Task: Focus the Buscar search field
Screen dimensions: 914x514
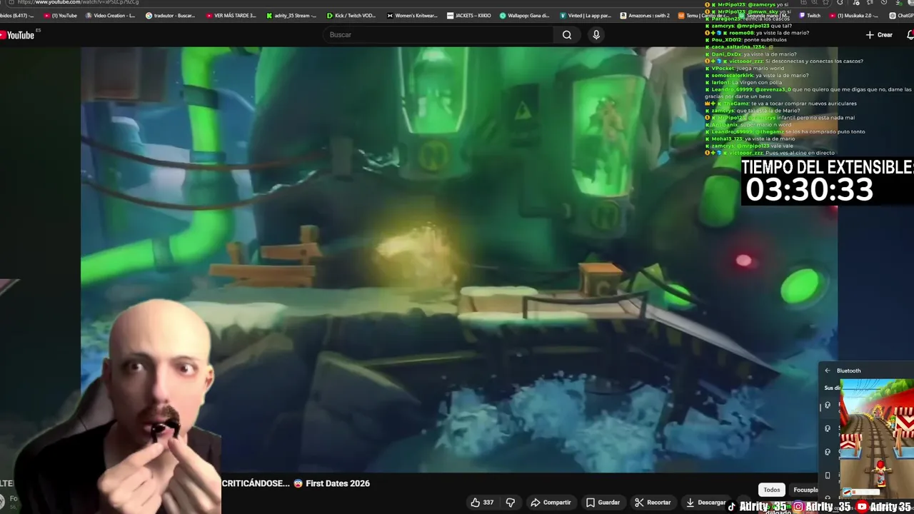Action: coord(438,35)
